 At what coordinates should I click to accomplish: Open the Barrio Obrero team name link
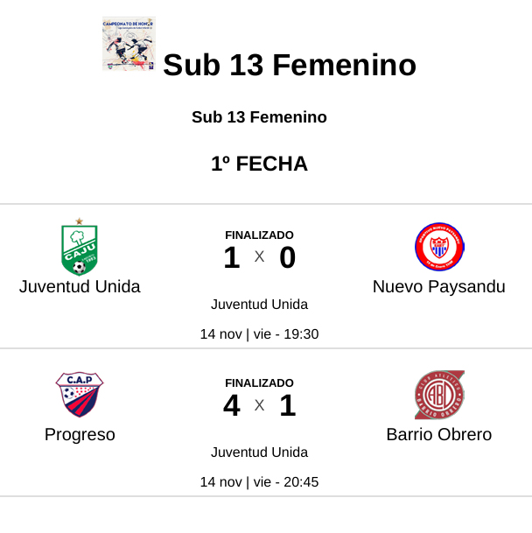[438, 434]
